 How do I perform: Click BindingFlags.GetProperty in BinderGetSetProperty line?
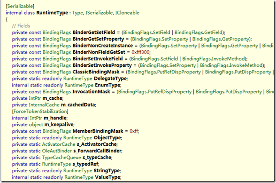tap(221, 39)
